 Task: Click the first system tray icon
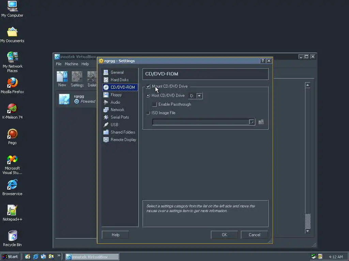click(314, 257)
